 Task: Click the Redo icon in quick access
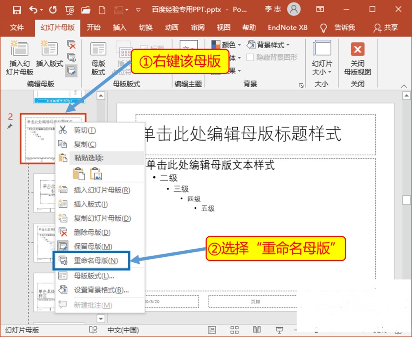(53, 10)
